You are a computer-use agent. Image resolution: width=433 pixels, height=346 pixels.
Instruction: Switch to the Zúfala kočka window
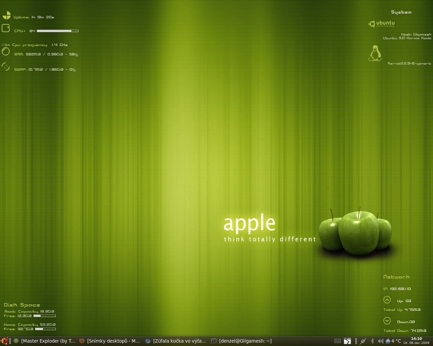(176, 341)
